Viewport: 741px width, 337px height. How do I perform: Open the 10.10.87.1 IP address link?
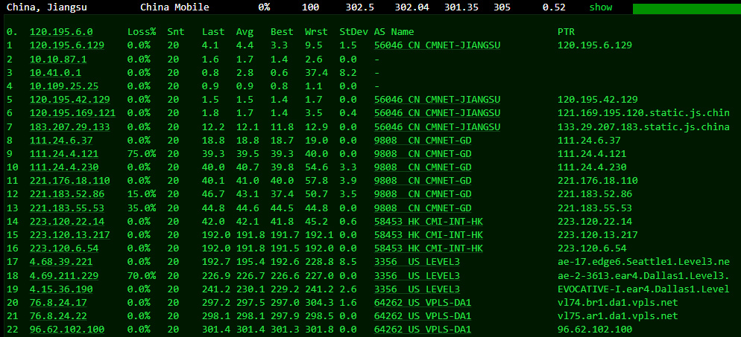[58, 59]
